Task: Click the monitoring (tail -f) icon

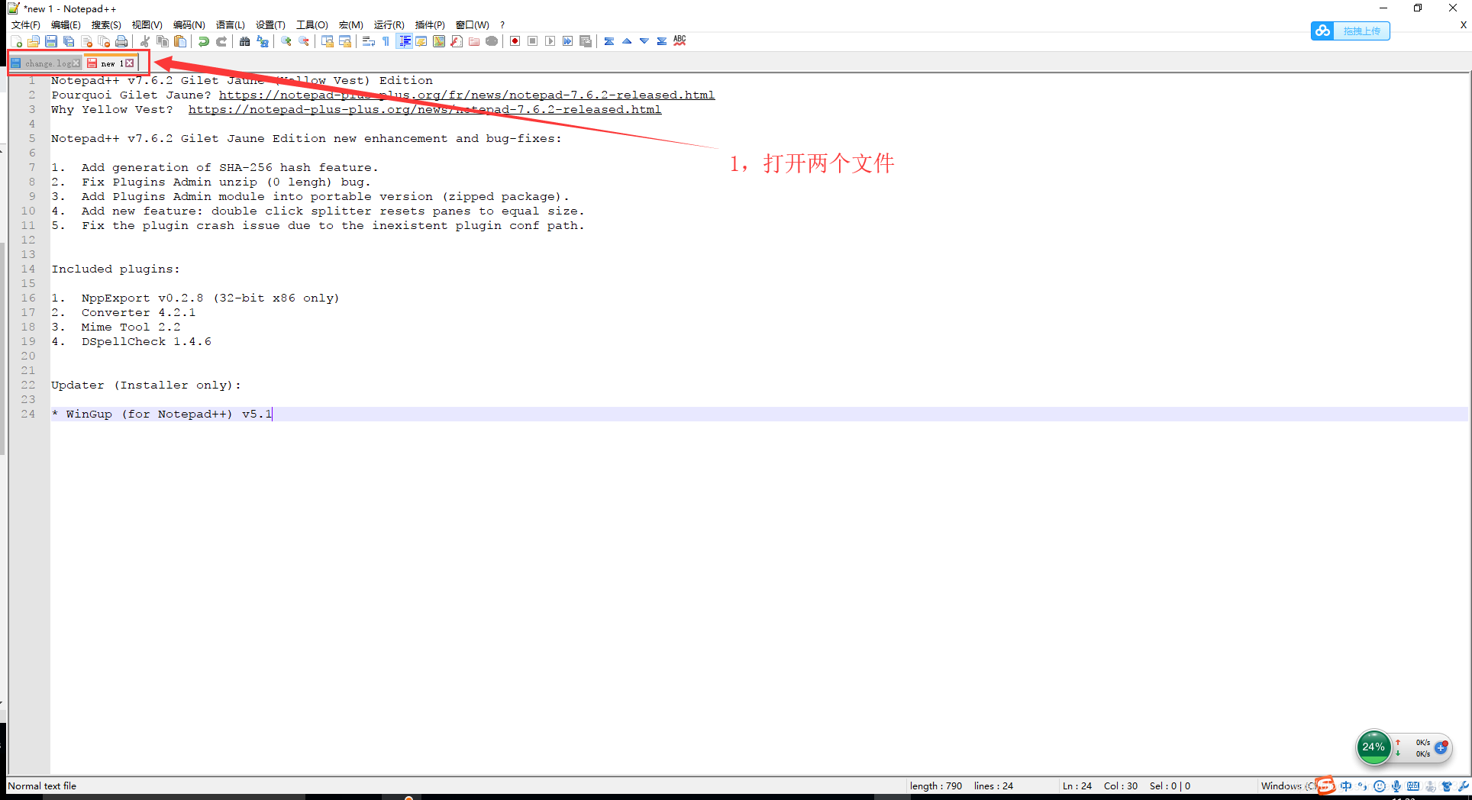Action: click(492, 41)
